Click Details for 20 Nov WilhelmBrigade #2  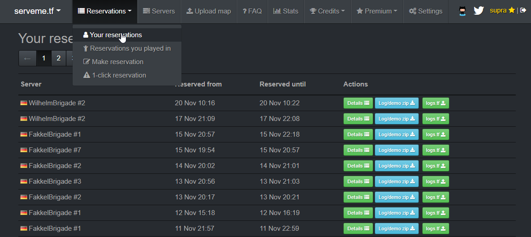pyautogui.click(x=358, y=103)
